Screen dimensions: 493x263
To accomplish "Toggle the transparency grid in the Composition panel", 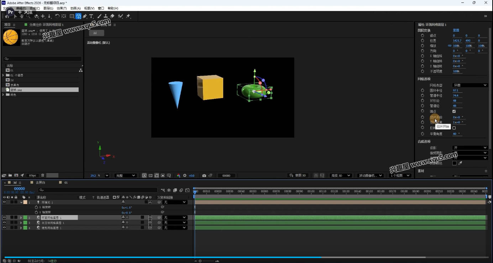I will point(150,175).
